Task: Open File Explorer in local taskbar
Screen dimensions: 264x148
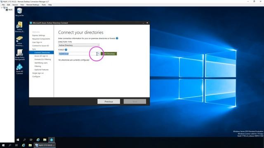Action: (x=30, y=145)
